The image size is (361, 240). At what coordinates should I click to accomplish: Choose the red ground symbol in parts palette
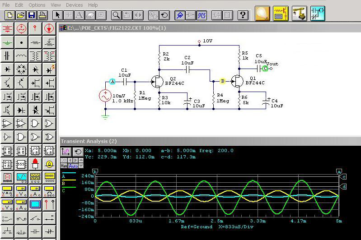7,29
